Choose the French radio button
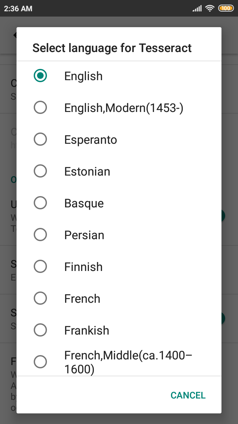Screen dimensions: 238x424 (40, 298)
